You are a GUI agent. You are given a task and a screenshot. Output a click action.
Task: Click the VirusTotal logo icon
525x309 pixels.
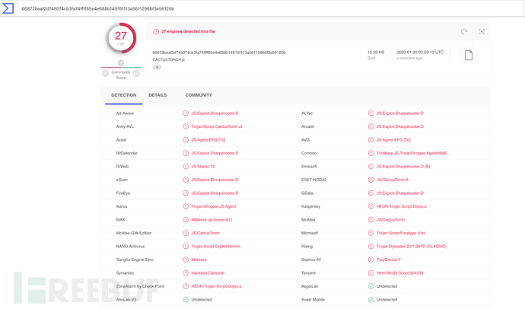point(8,8)
